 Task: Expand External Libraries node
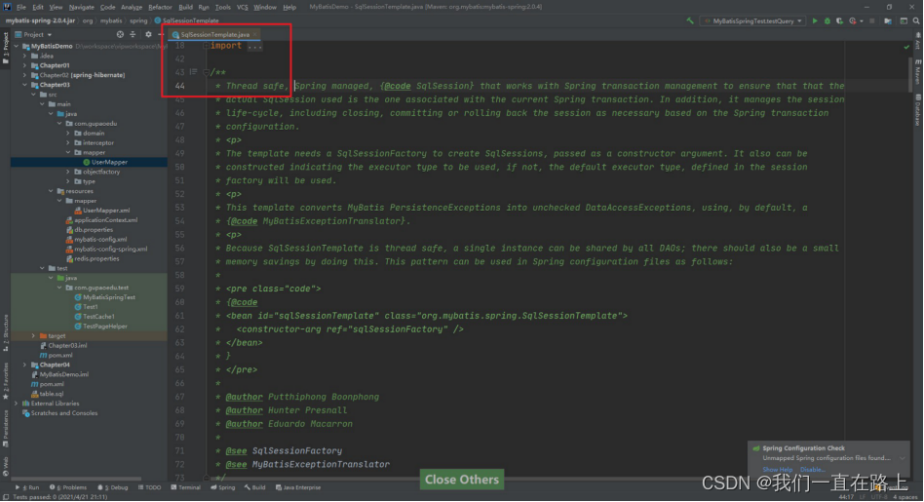tap(17, 404)
